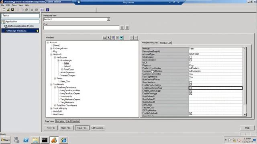This screenshot has width=257, height=144.
Task: Click the Save floppy-disk toolbar icon
Action: [12, 10]
